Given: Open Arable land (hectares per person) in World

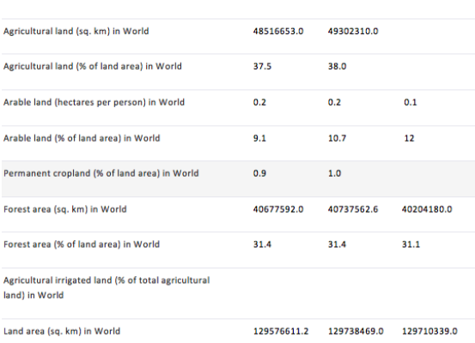Looking at the screenshot, I should 94,102.
